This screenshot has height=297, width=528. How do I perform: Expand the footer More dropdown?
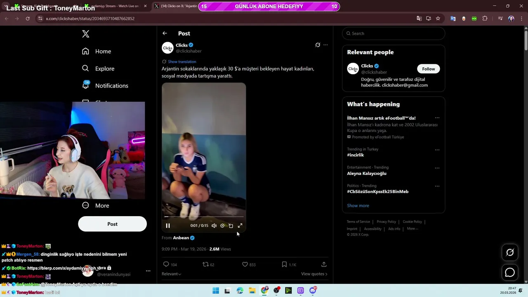(x=412, y=229)
